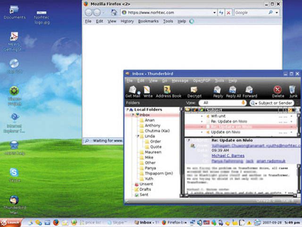
Task: Open the CD/DVD desktop icon
Action: (14, 66)
